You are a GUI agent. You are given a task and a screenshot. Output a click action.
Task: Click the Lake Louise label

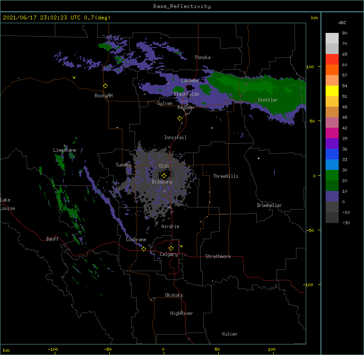pos(8,204)
